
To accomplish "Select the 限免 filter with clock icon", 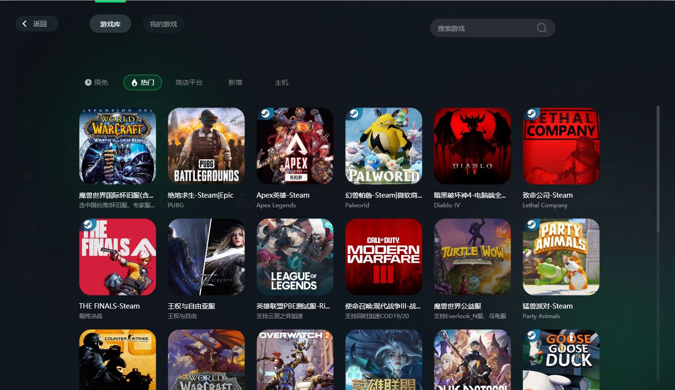I will point(96,82).
